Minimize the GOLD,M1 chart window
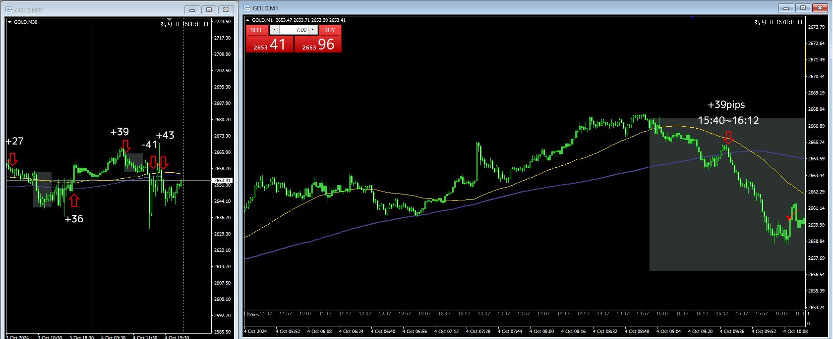 click(x=786, y=8)
